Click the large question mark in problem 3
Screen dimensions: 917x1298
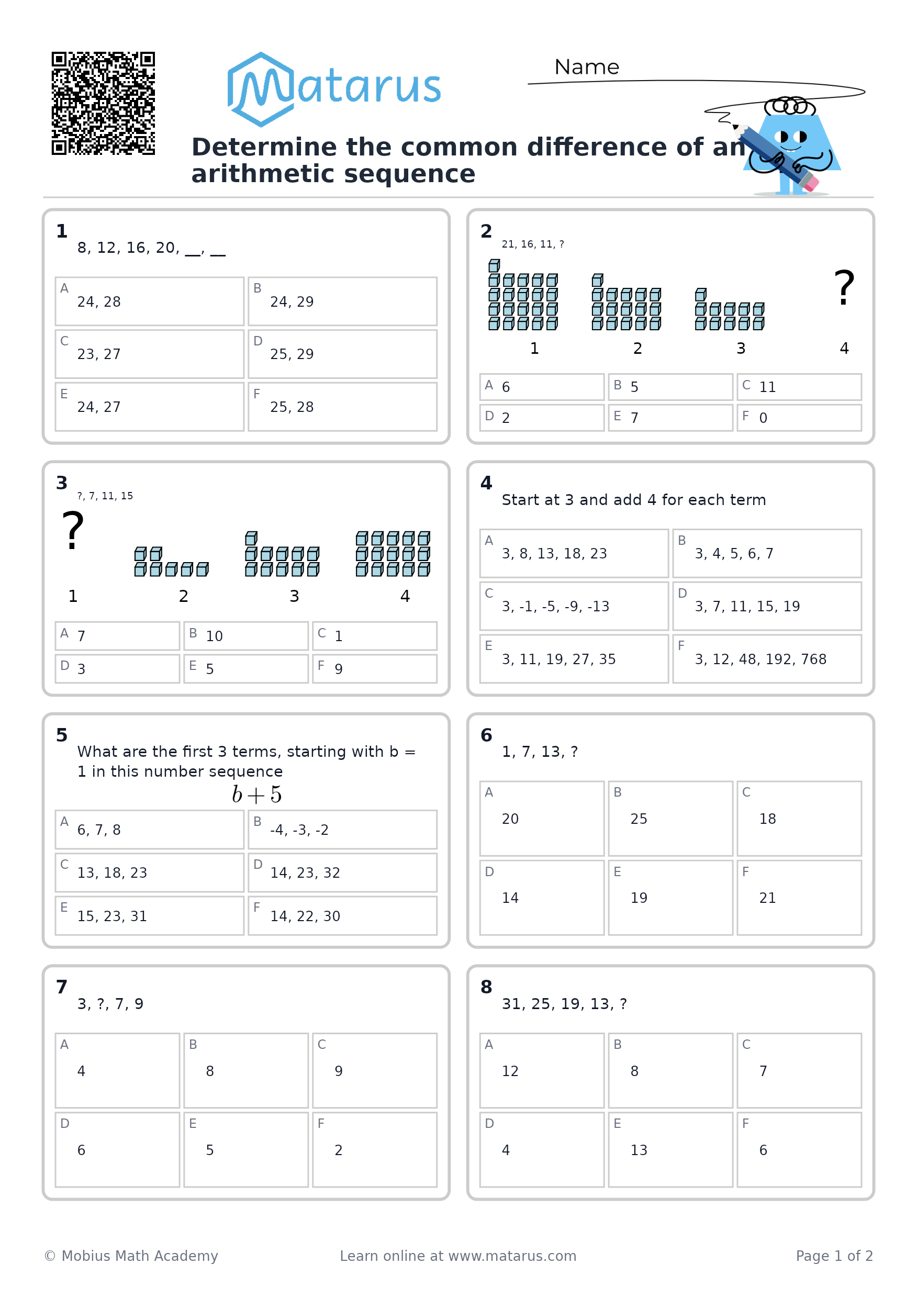coord(73,530)
